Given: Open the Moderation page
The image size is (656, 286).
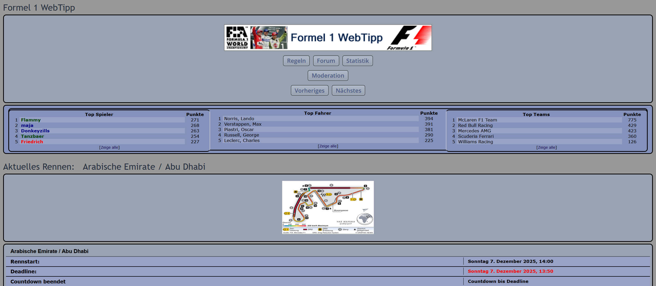Looking at the screenshot, I should click(328, 76).
